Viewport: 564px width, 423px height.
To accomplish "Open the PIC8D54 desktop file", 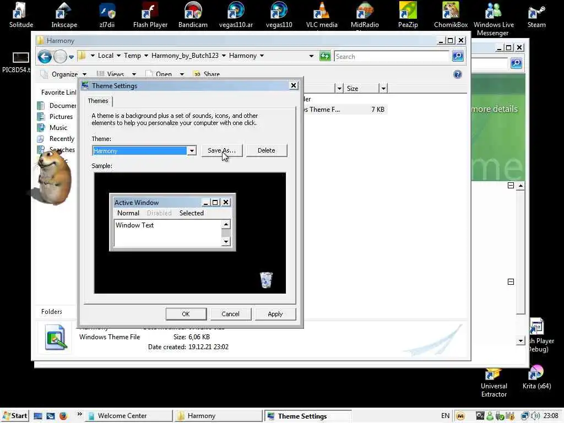I will [16, 62].
